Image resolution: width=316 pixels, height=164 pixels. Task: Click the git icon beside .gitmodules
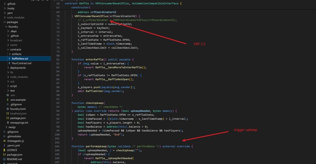[x=4, y=137]
